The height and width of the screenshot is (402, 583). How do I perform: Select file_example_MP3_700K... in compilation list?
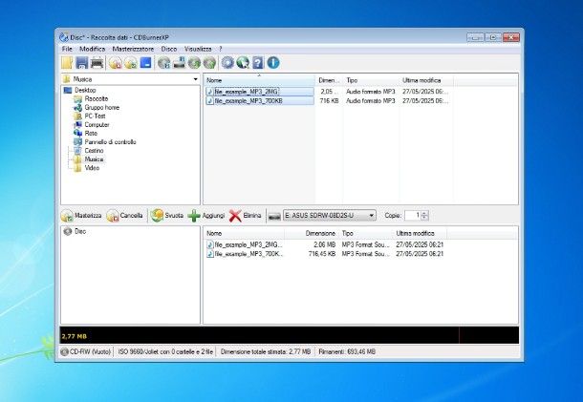(245, 254)
